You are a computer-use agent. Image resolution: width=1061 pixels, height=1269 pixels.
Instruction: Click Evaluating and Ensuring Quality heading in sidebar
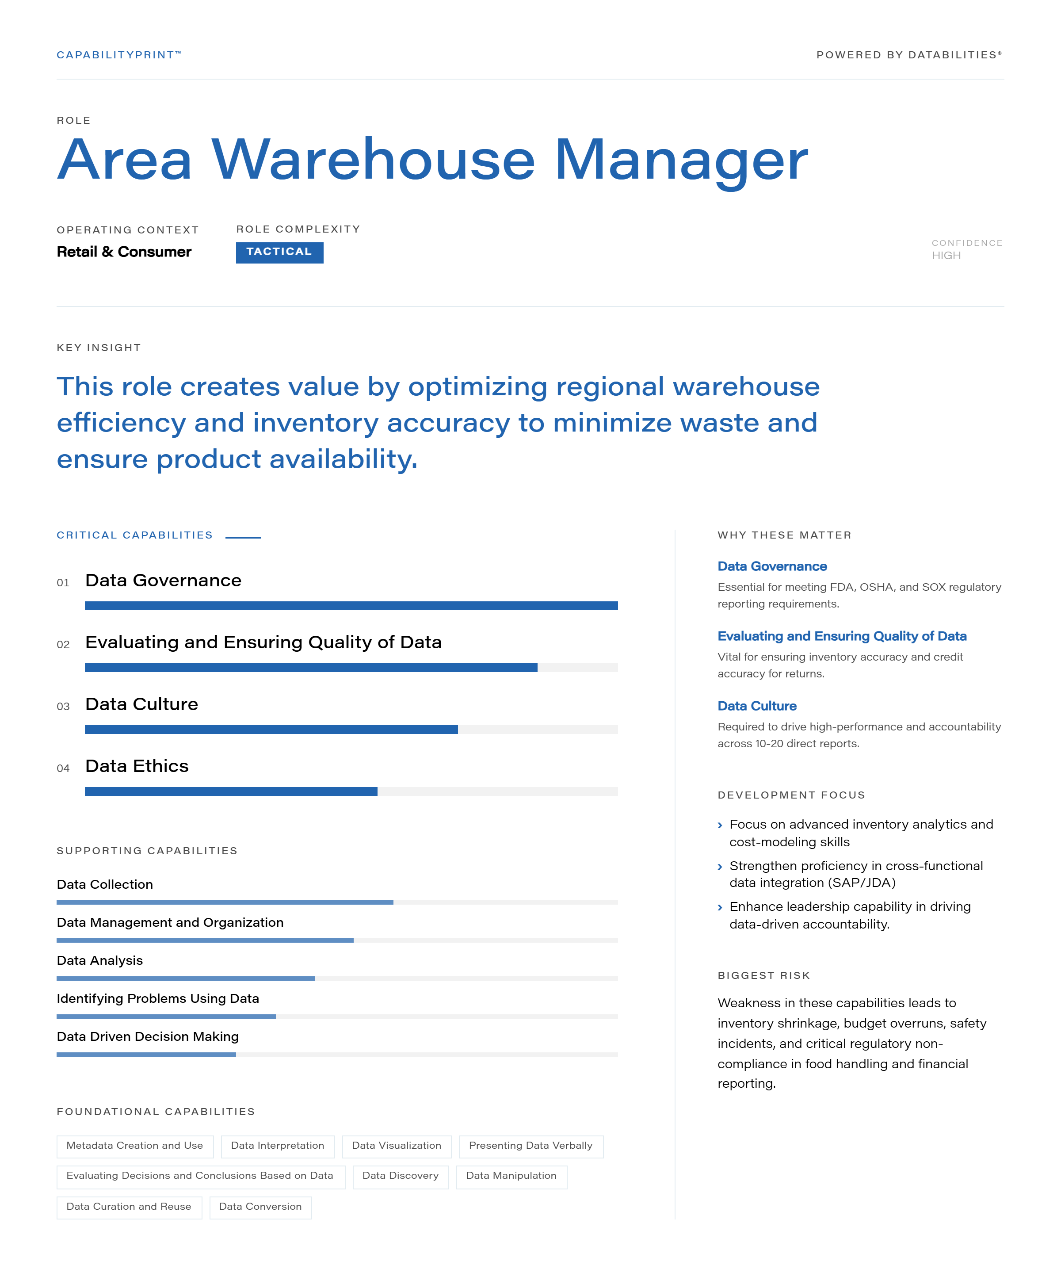(842, 636)
